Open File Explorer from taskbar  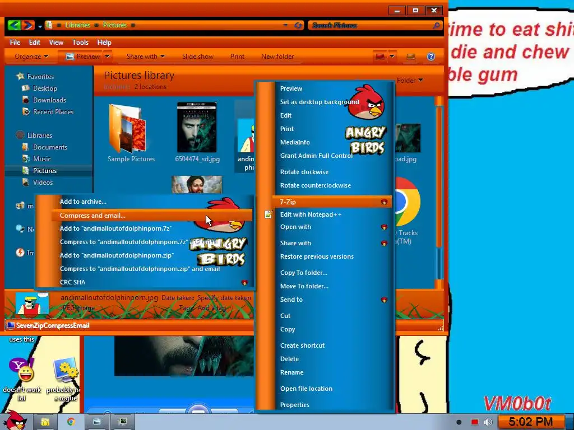click(x=45, y=422)
